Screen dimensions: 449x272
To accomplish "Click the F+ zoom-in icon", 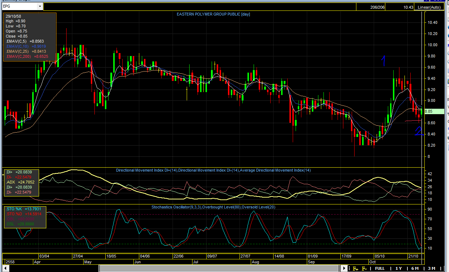I will (356, 268).
